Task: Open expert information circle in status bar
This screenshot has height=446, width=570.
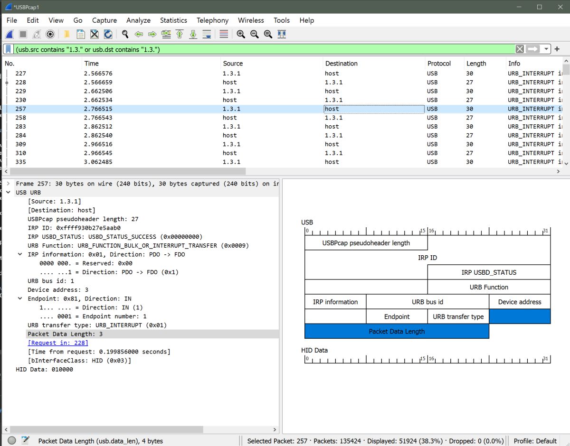Action: coord(12,440)
